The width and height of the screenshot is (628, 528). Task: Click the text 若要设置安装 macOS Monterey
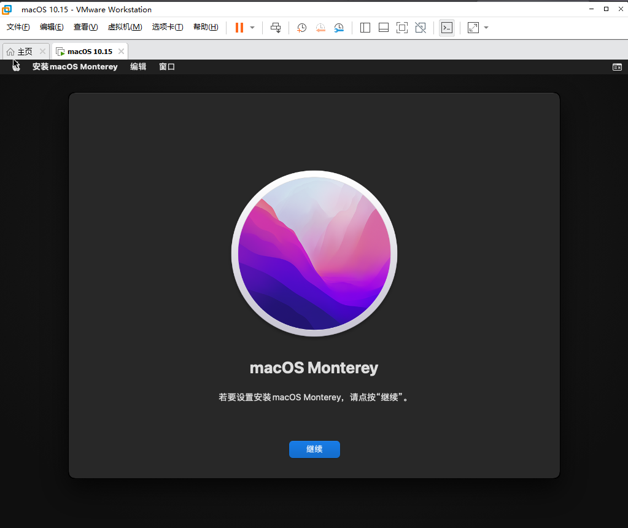pyautogui.click(x=279, y=397)
